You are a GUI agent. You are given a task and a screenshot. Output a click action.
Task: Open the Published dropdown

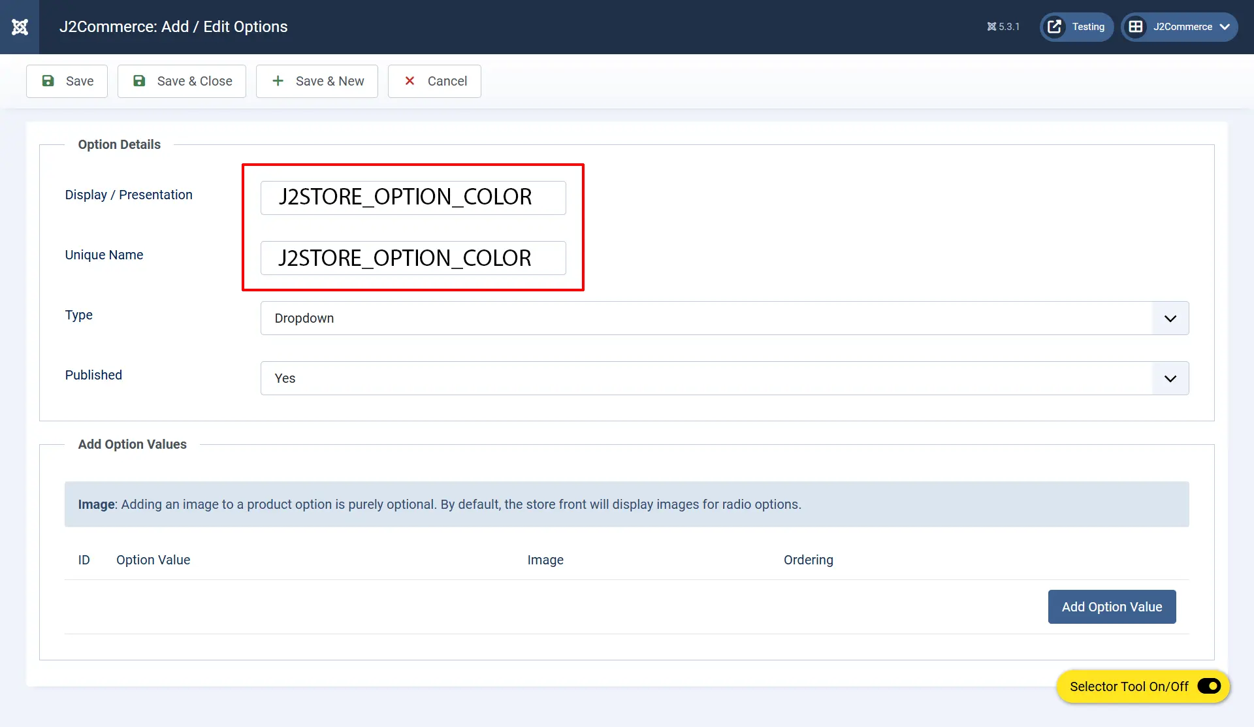724,378
